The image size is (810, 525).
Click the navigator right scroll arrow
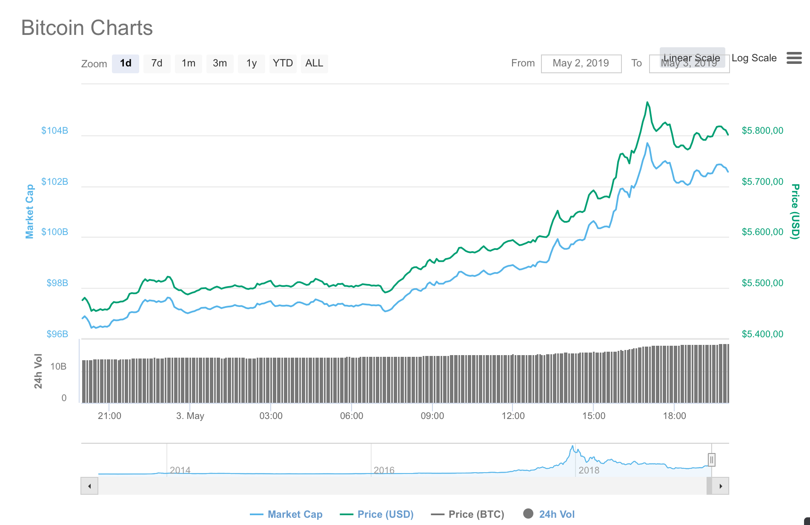coord(721,486)
